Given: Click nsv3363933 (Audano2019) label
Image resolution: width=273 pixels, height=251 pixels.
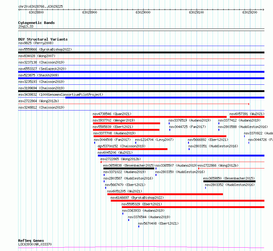Looking at the screenshot, I should coord(143,210).
